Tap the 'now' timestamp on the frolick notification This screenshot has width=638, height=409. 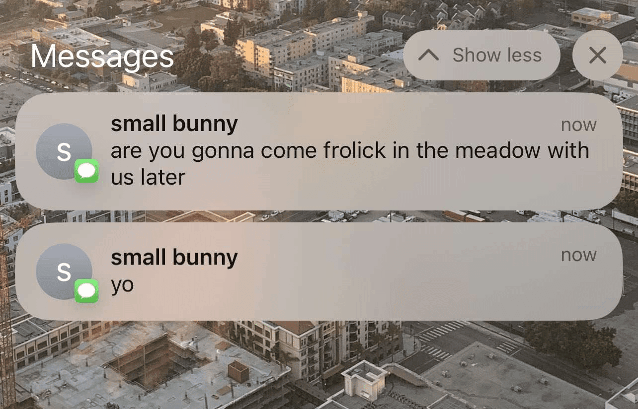tap(578, 125)
